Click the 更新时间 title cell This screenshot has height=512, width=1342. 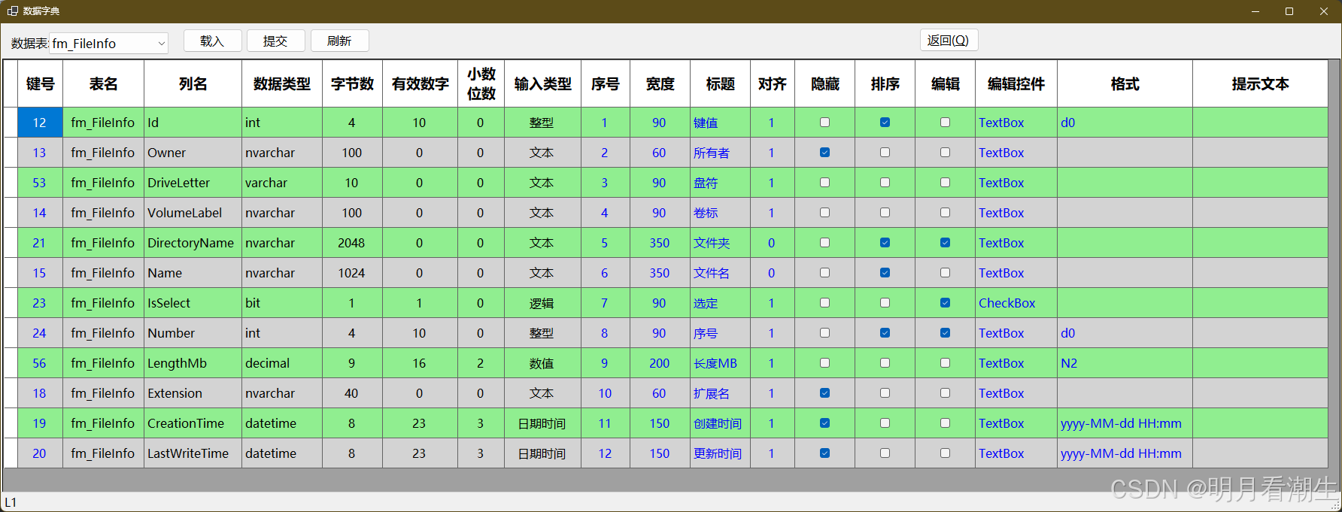[x=720, y=453]
